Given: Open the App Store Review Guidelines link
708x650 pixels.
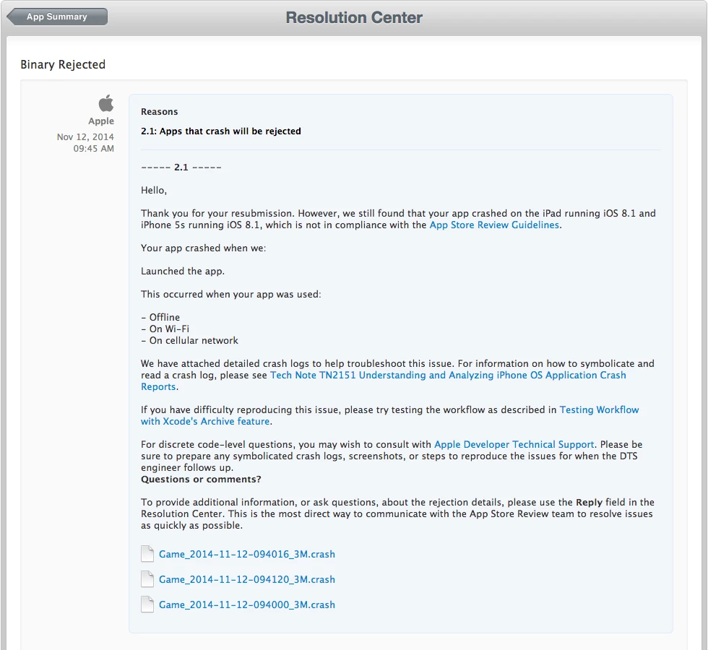Looking at the screenshot, I should coord(494,225).
